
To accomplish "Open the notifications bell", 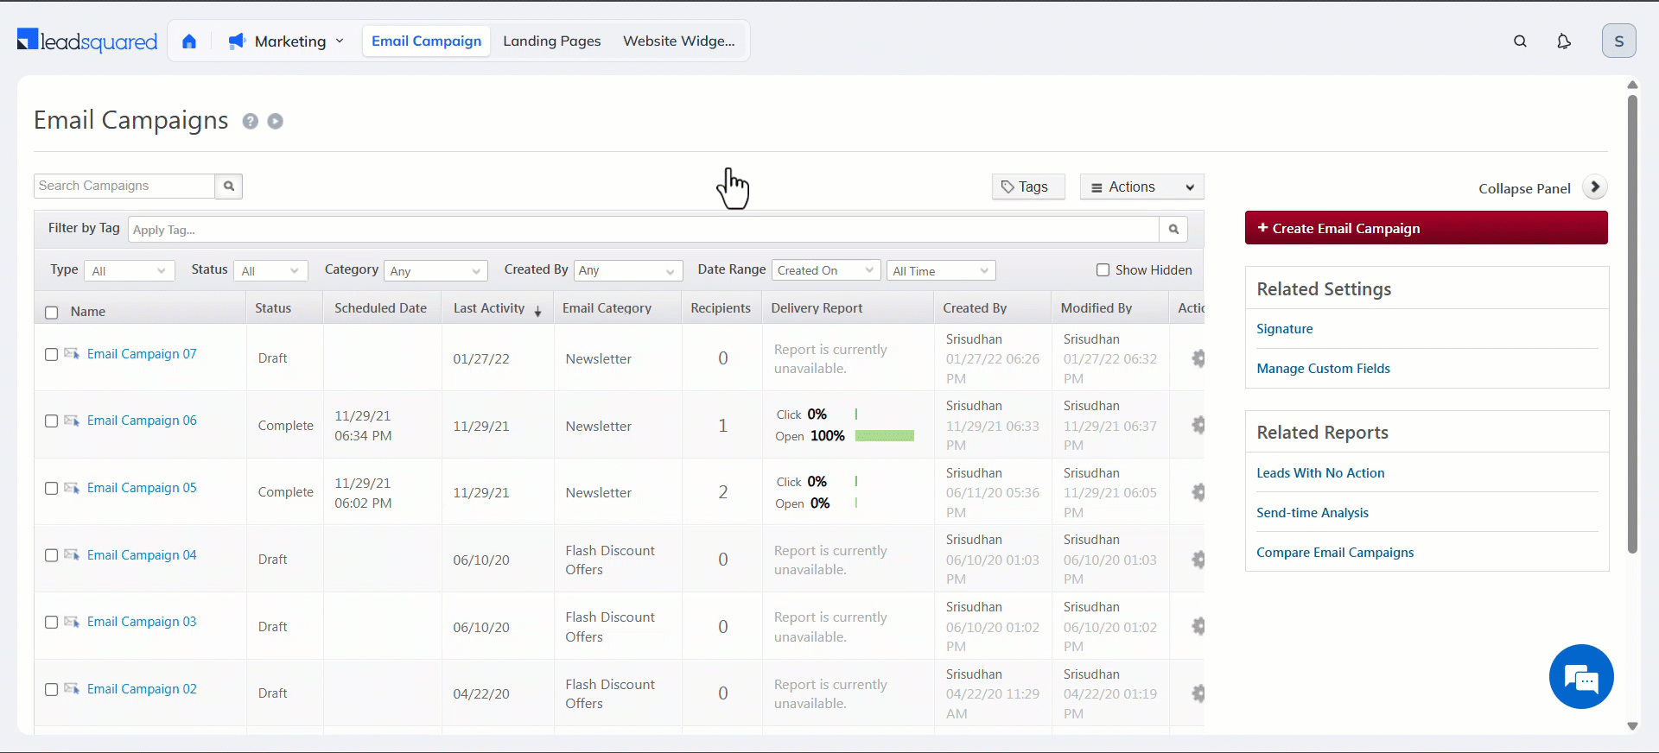I will [x=1563, y=41].
